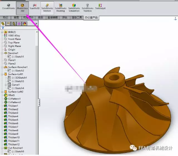This screenshot has width=178, height=156.
Task: Open the DisplayManager appearance tab
Action: [x=25, y=24]
